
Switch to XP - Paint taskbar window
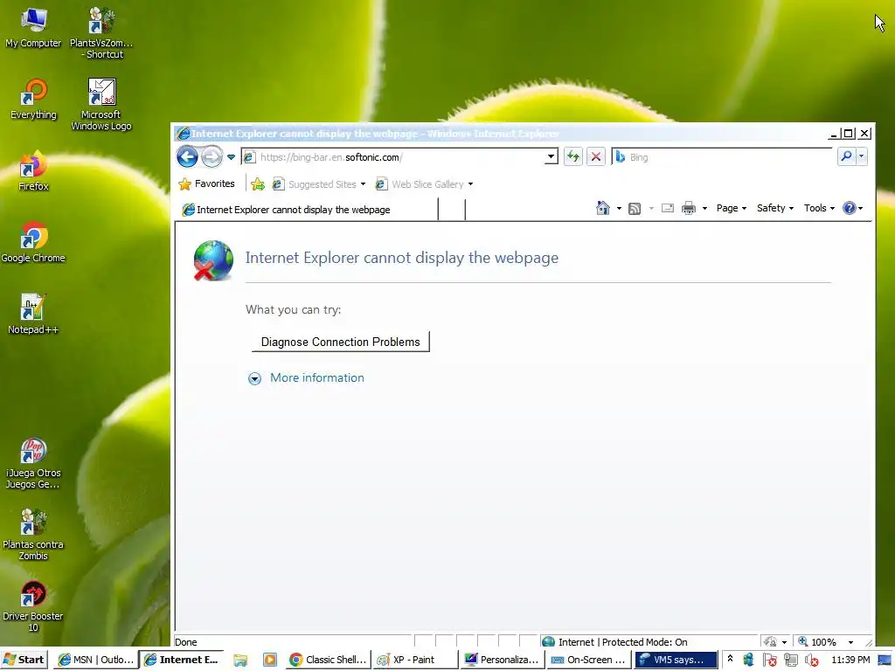click(415, 660)
